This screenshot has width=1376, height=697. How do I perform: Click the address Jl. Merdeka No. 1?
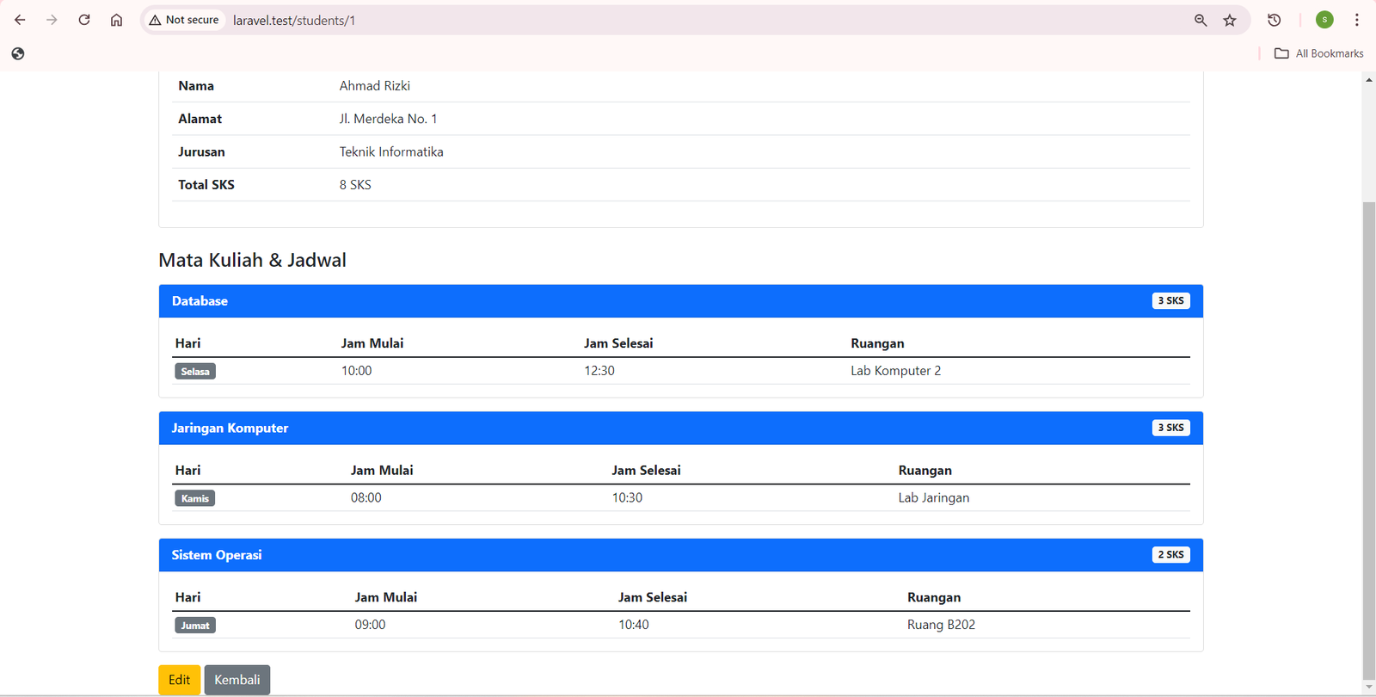[x=388, y=119]
